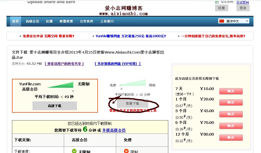Open the 首页 navigation tab

click(x=15, y=21)
